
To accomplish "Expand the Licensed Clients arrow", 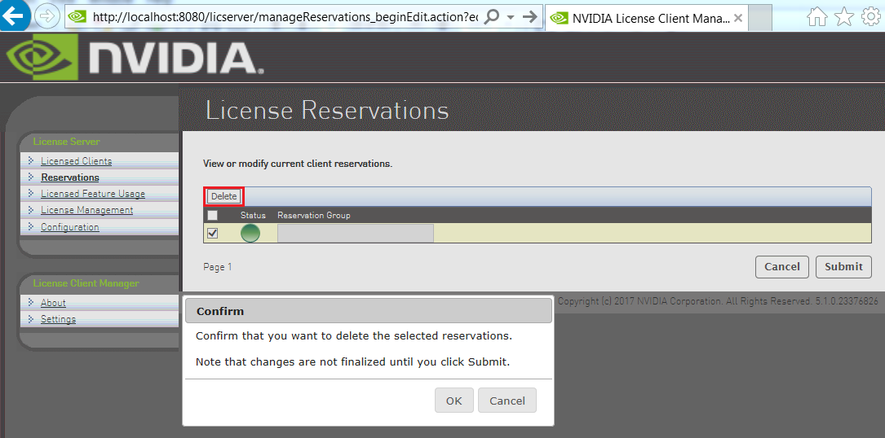I will click(x=31, y=160).
